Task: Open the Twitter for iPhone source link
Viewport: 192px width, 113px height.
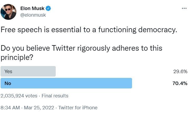Action: [78, 107]
